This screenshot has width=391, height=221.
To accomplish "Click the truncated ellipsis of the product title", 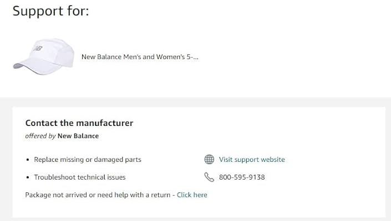I will pos(195,57).
